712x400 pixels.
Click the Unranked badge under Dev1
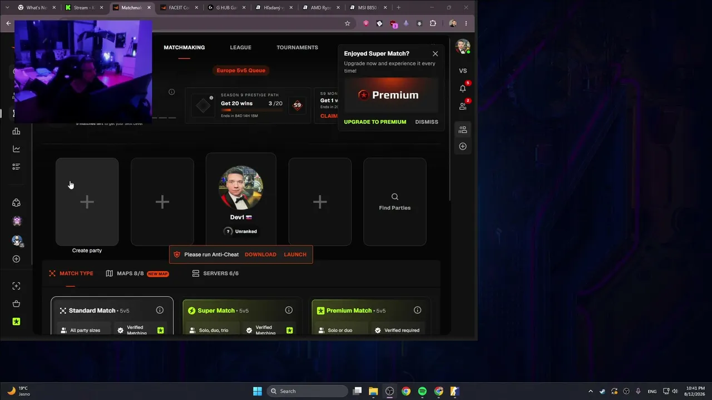pos(240,231)
